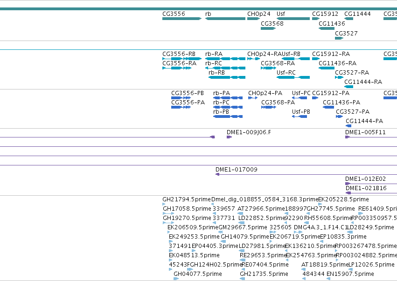Select the GH21735.5prime EST label
397x281 pixels.
click(x=264, y=274)
